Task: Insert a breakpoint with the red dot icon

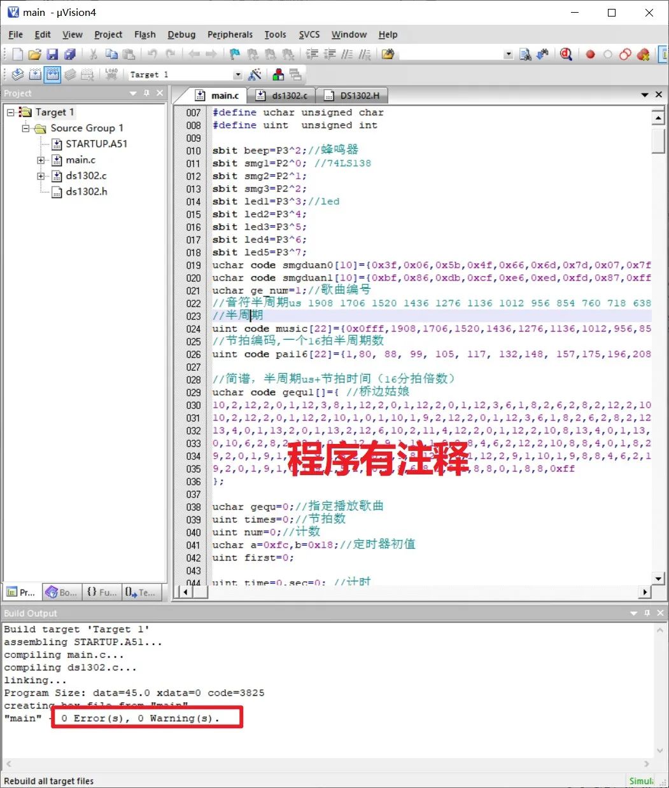Action: tap(590, 55)
